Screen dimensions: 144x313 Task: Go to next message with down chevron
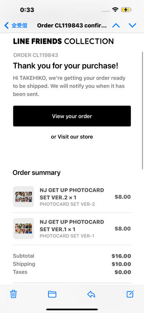point(132,25)
